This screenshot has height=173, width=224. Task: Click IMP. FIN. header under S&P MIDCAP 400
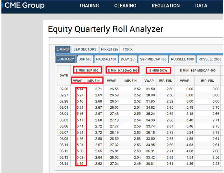207,81
